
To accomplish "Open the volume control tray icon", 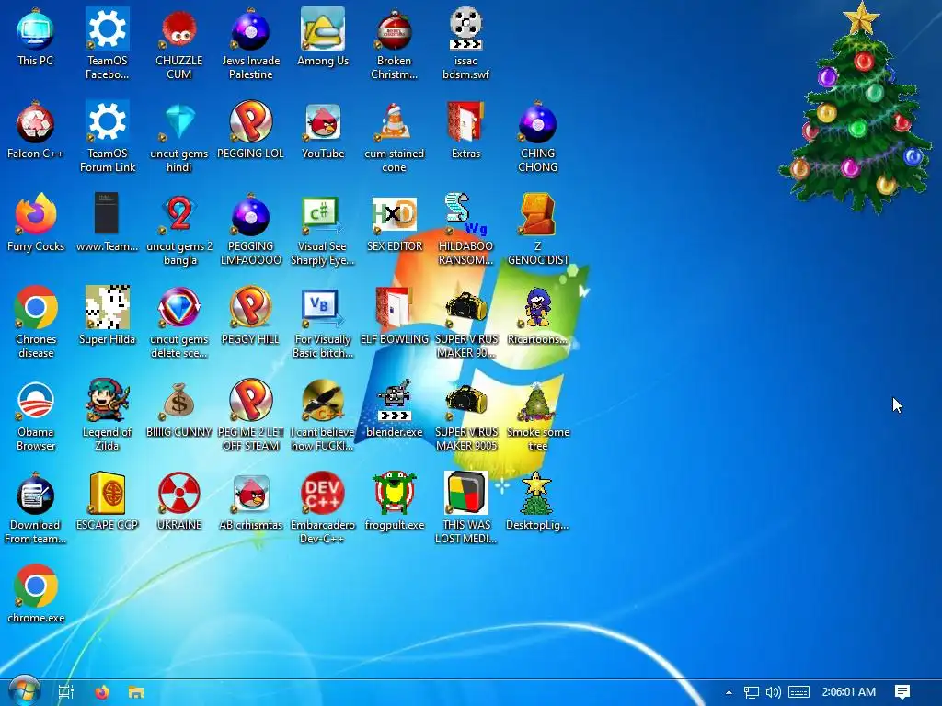I will (773, 692).
